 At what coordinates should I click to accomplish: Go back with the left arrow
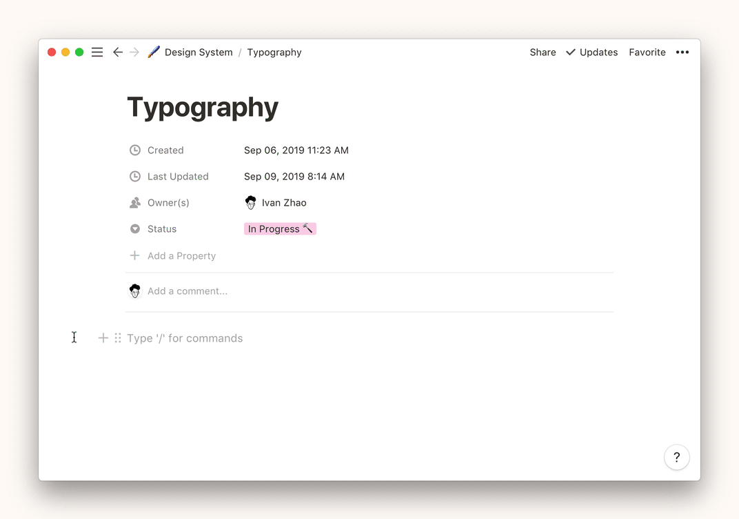118,52
